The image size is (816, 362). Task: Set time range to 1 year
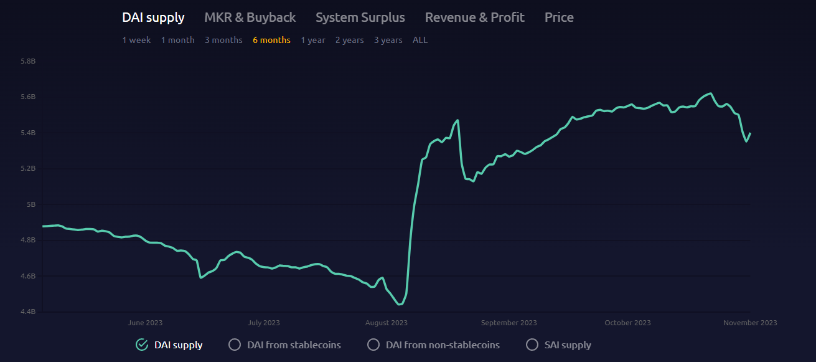click(x=312, y=40)
